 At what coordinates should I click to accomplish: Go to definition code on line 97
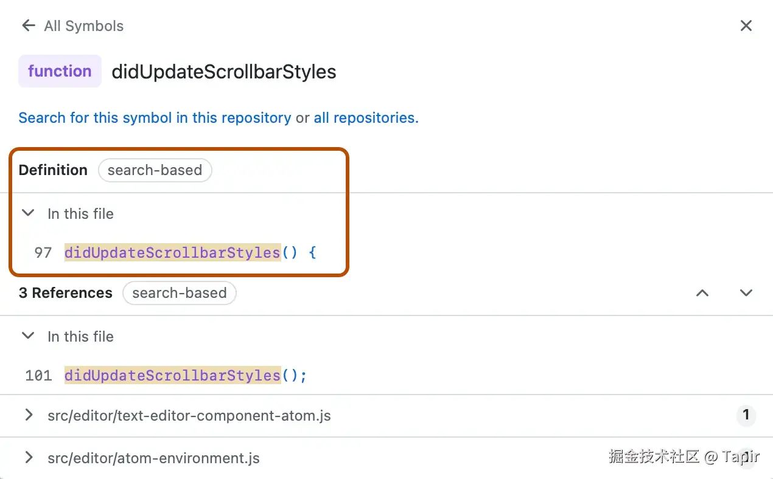190,252
